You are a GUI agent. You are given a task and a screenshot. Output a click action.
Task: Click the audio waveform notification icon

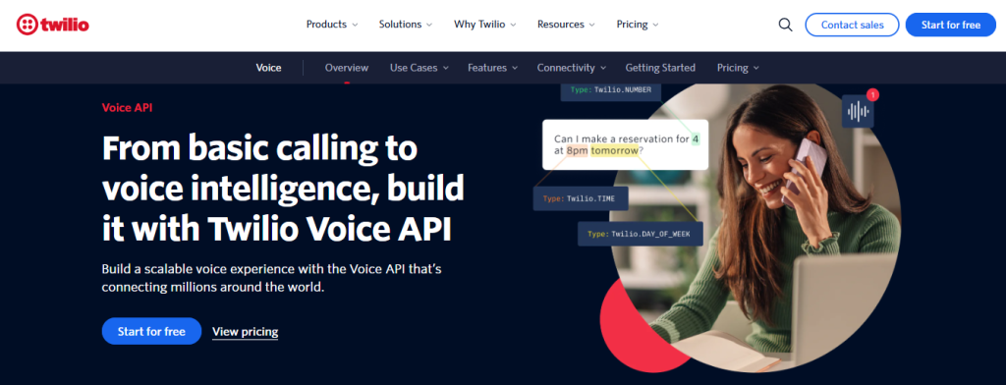coord(858,112)
